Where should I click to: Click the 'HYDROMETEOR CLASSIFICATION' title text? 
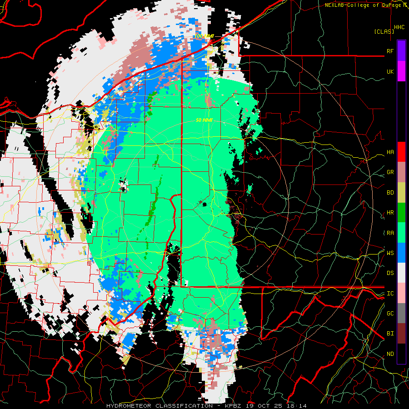click(160, 406)
